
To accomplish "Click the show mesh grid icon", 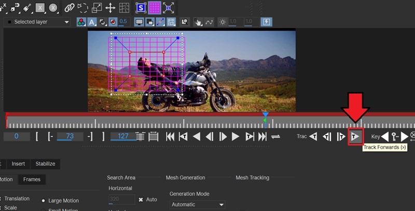I will click(171, 22).
